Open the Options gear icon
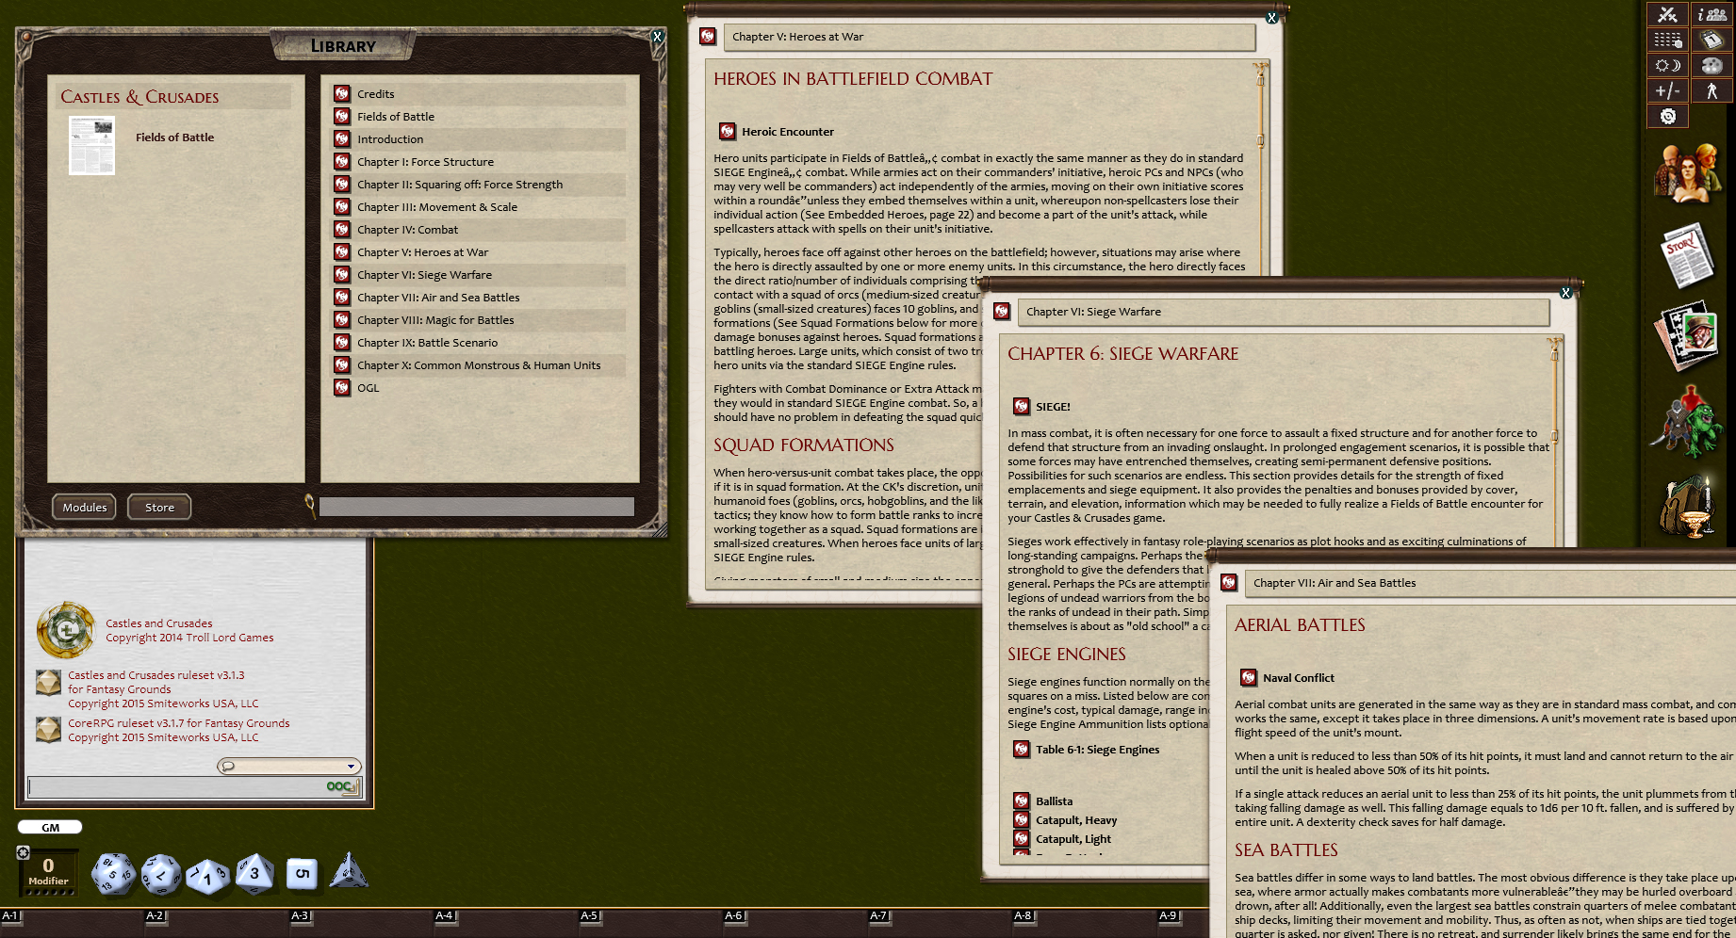The image size is (1736, 938). point(1668,115)
